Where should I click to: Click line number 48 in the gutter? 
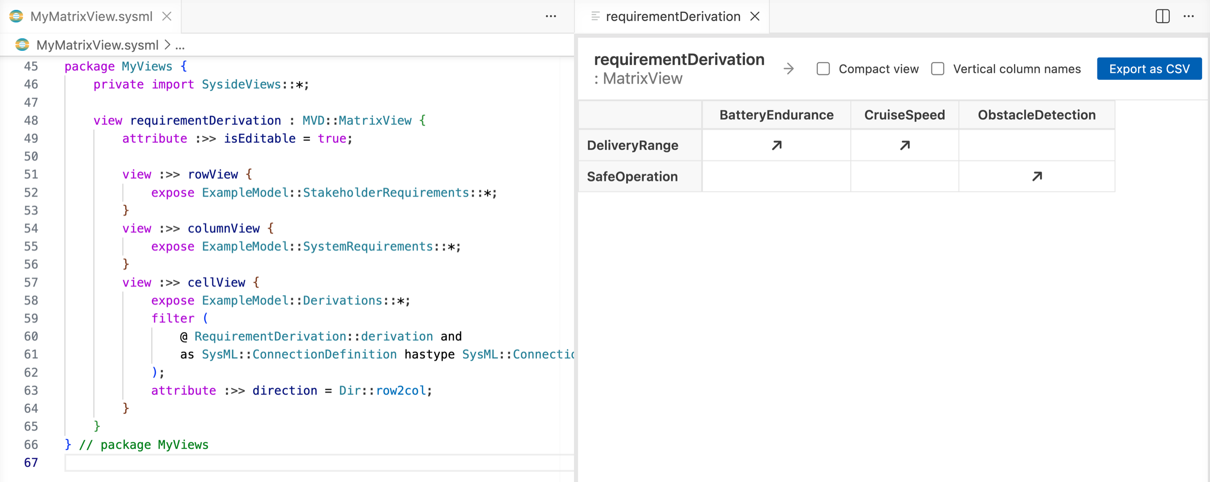31,120
